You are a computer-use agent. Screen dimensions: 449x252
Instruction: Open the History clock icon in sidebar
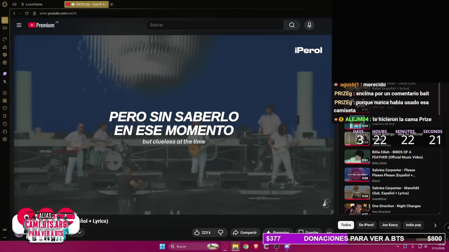tap(5, 124)
